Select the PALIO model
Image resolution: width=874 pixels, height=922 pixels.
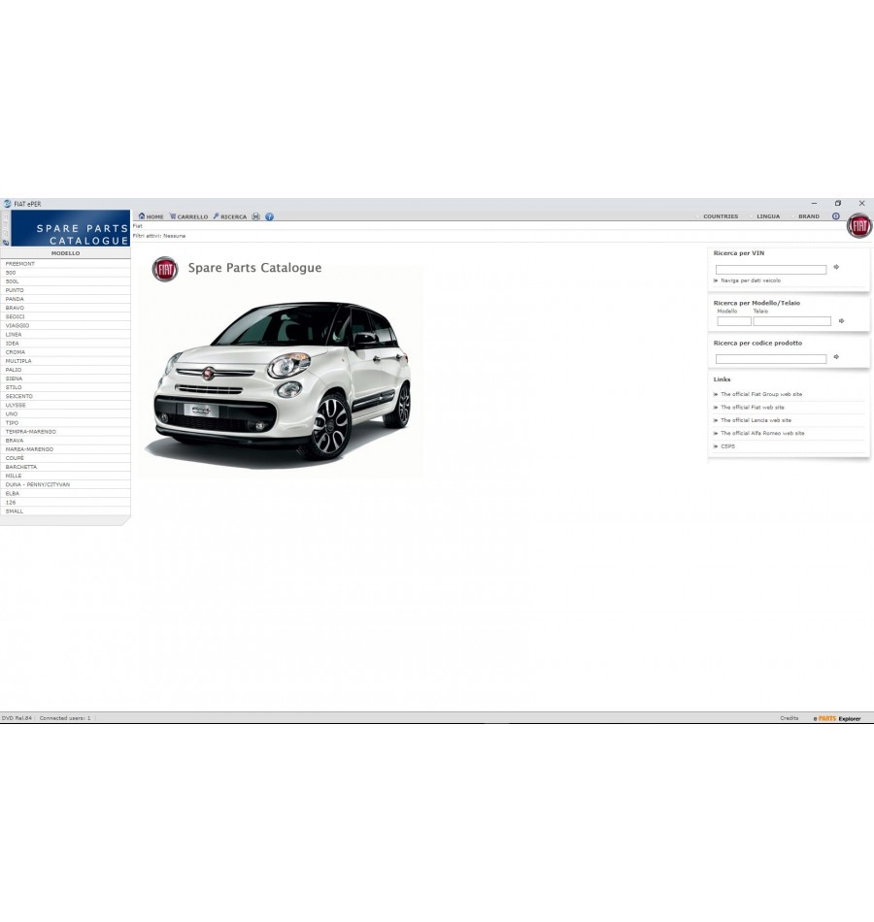coord(65,369)
